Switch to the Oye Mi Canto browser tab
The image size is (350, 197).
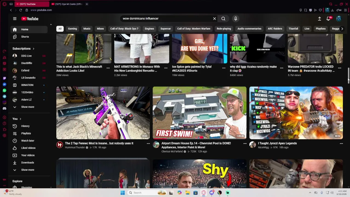pos(67,4)
